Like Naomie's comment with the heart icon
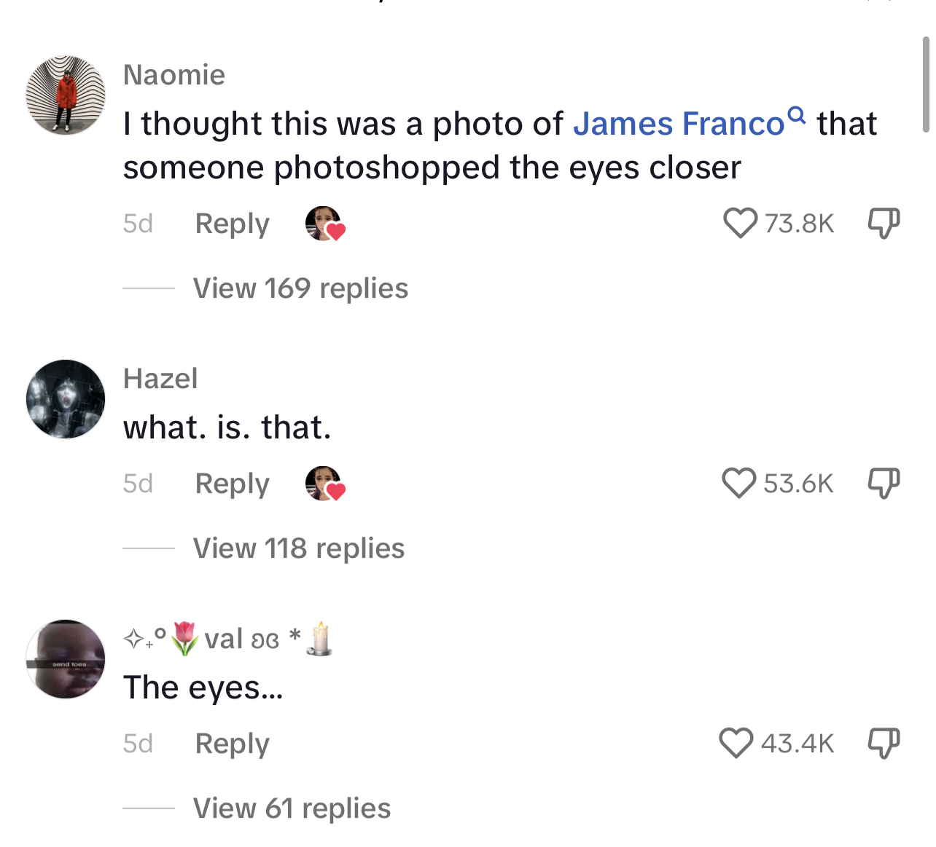The height and width of the screenshot is (847, 936). coord(740,224)
